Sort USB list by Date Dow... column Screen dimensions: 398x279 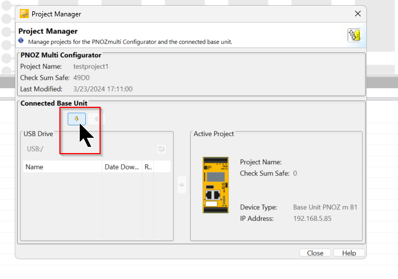pyautogui.click(x=122, y=167)
